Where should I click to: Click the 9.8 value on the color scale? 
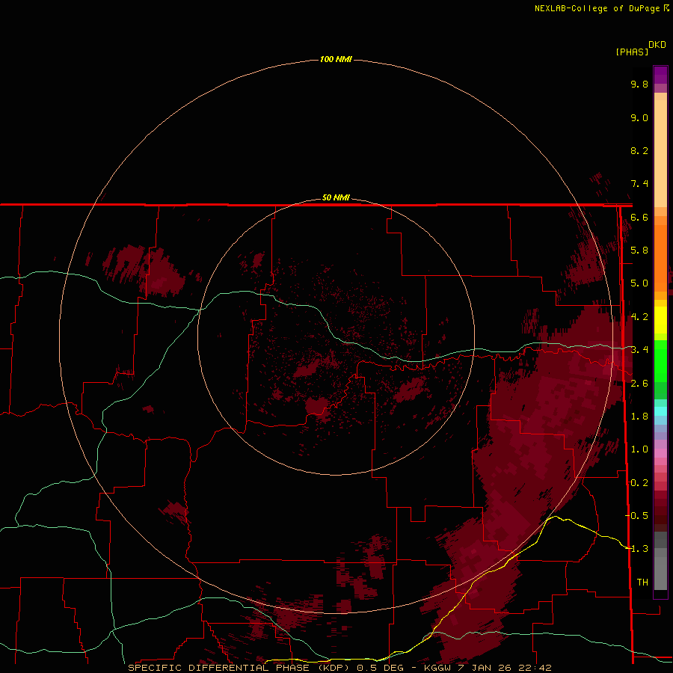click(x=639, y=84)
